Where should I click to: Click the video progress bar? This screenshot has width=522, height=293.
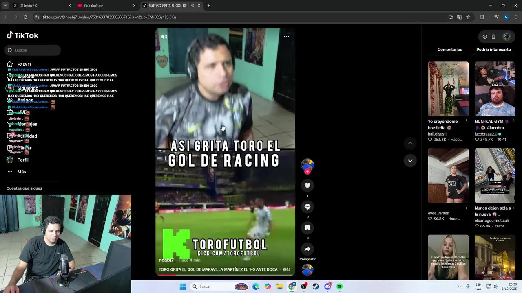tap(225, 275)
